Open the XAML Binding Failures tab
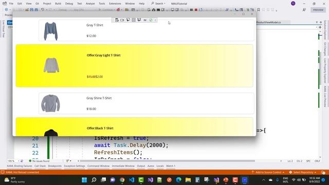329x185 pixels. coord(20,166)
